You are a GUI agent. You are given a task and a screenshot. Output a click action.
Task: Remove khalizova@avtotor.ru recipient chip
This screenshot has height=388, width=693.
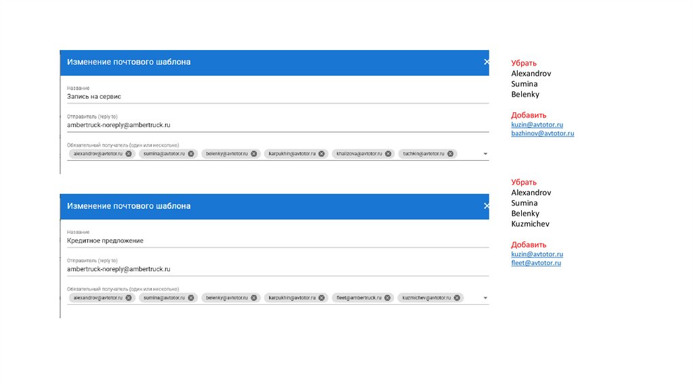[388, 153]
